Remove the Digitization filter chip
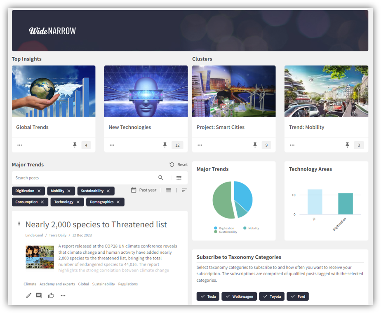This screenshot has height=313, width=381. coord(40,191)
